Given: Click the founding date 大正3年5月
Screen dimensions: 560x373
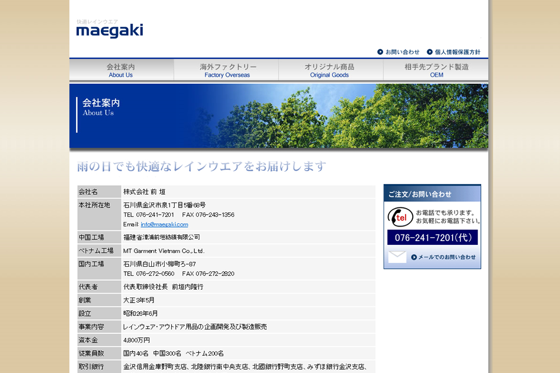Looking at the screenshot, I should (139, 300).
